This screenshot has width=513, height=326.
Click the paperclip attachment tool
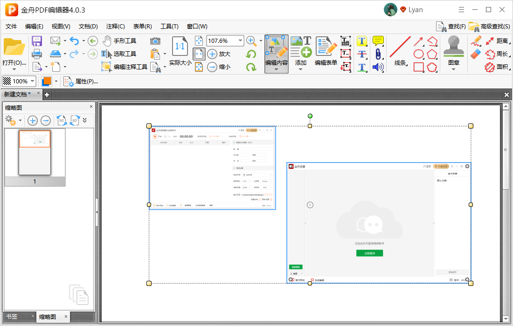378,54
